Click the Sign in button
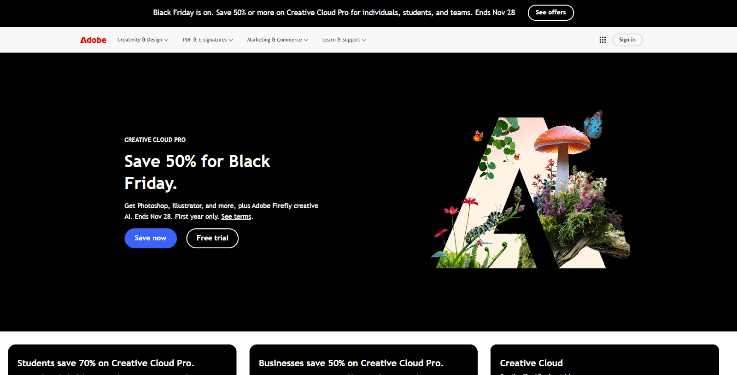 (627, 40)
